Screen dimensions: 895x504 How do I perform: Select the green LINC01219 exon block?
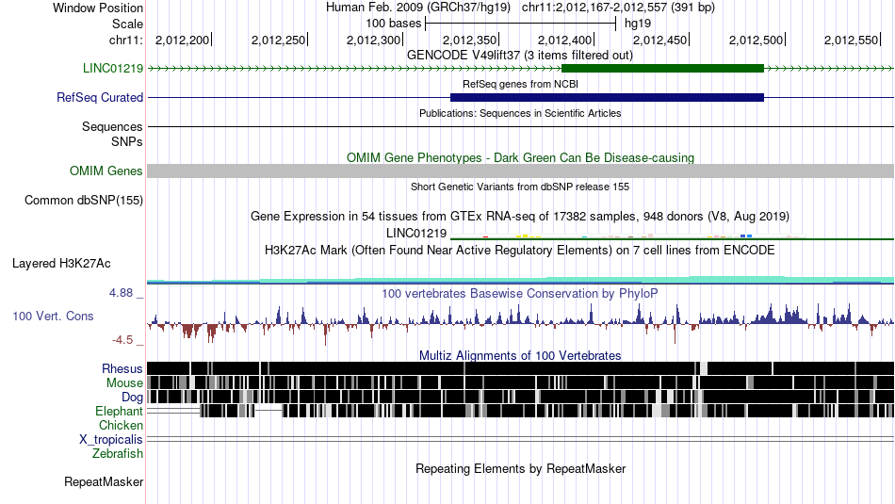[662, 69]
